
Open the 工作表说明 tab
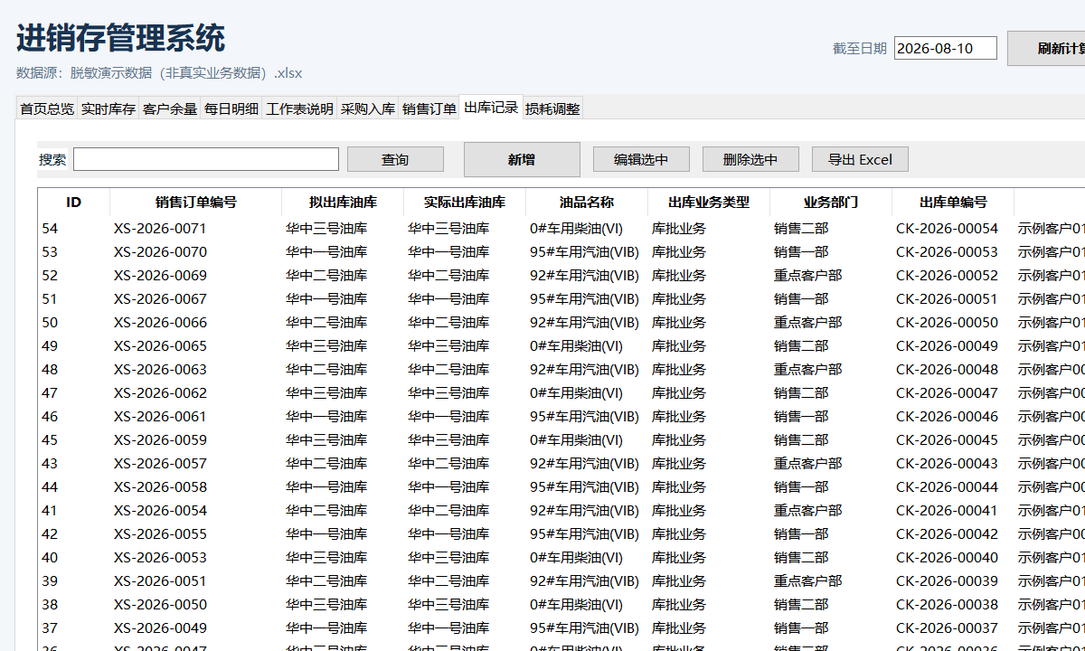click(x=299, y=108)
